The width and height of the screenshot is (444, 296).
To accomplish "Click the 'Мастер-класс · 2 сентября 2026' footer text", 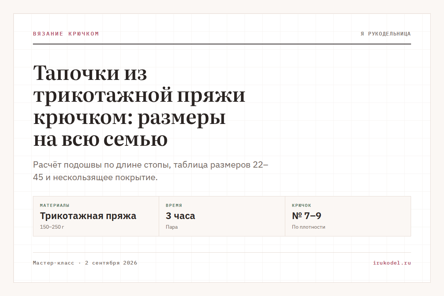I will (85, 263).
